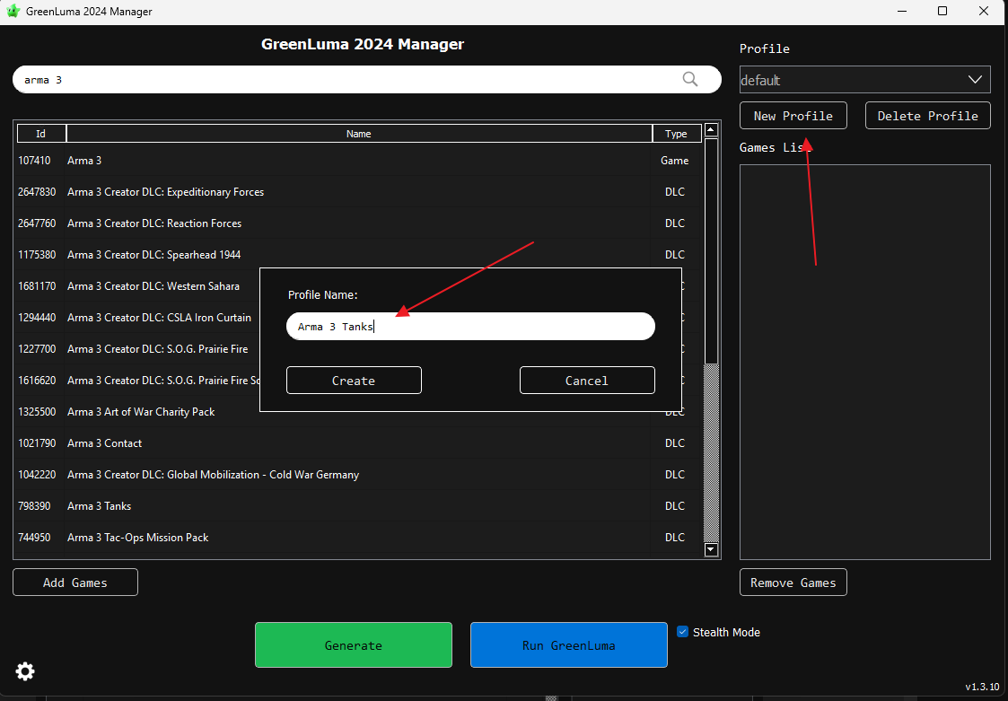Click the Add Games button
The height and width of the screenshot is (701, 1008).
click(75, 583)
